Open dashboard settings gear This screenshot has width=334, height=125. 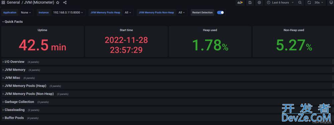[x=259, y=3]
